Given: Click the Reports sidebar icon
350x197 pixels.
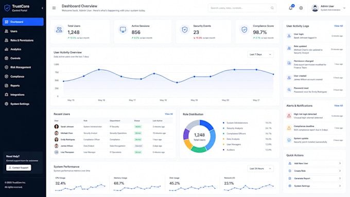Looking at the screenshot, I should pos(7,85).
